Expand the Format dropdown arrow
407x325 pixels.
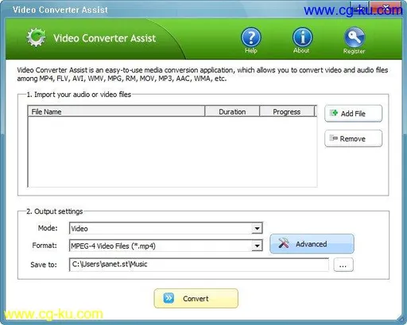[257, 246]
